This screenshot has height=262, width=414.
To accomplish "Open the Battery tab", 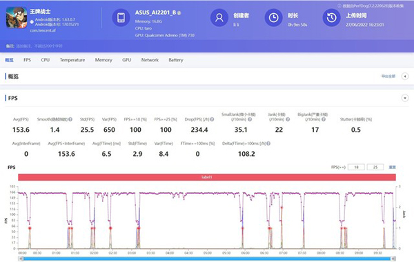I will point(176,60).
